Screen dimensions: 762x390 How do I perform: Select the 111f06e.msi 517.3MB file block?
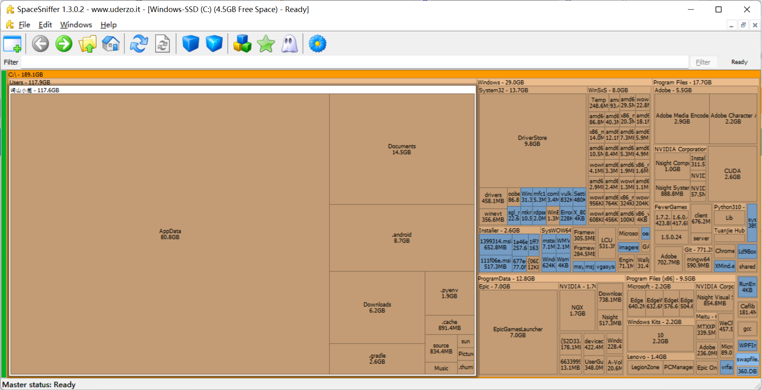click(495, 264)
